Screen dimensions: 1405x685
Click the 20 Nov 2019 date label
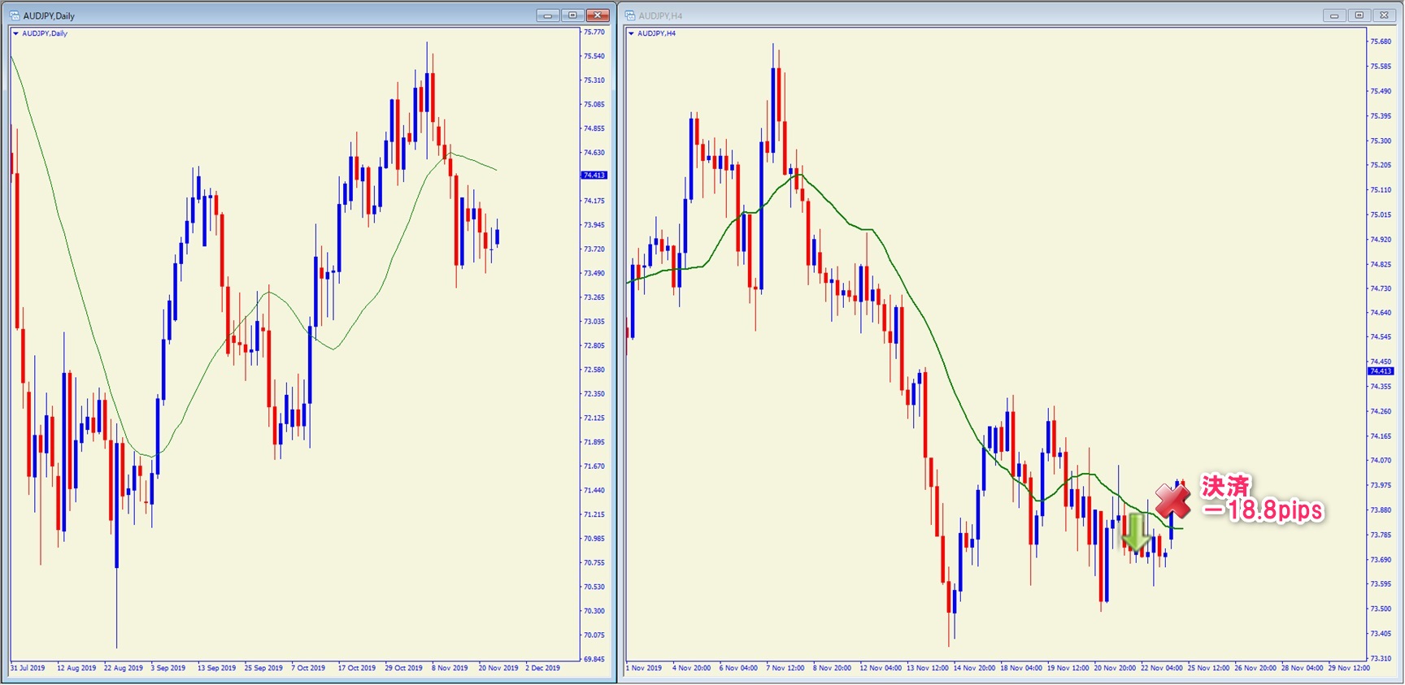pos(498,668)
